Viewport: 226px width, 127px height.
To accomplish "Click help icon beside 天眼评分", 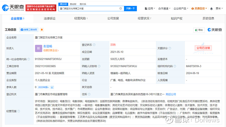I will 170,48.
